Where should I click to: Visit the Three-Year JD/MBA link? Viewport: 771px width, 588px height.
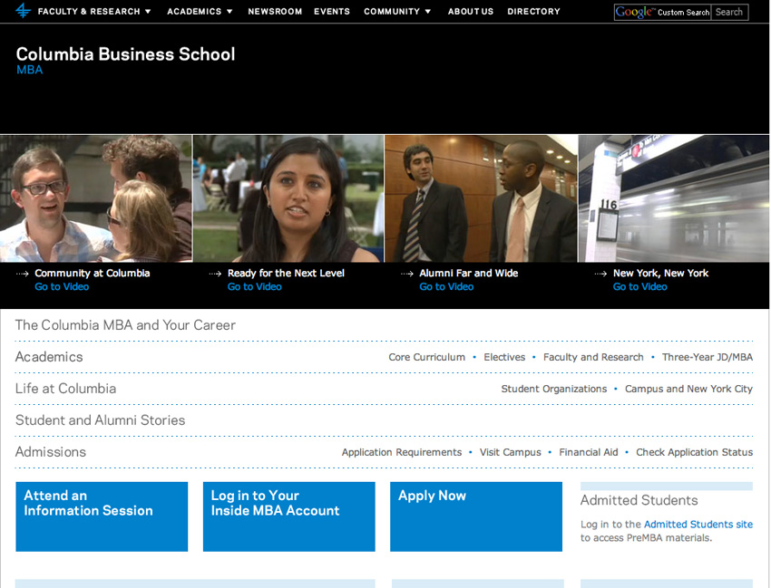click(707, 357)
